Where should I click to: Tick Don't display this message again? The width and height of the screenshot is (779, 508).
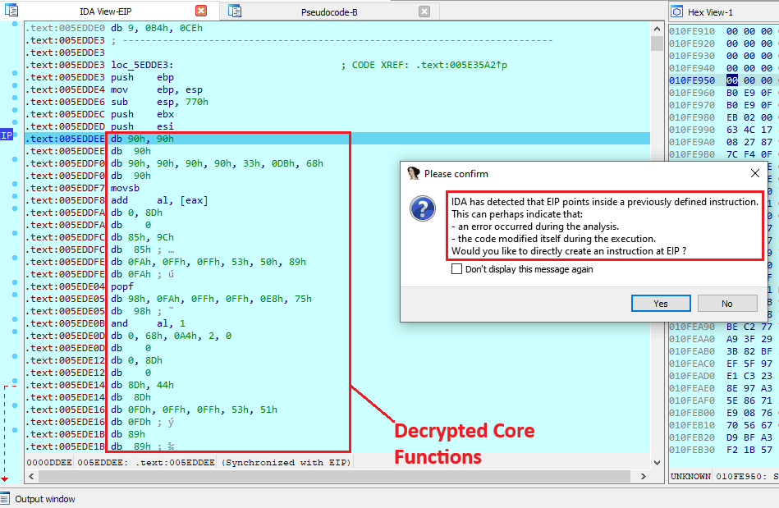pyautogui.click(x=456, y=269)
